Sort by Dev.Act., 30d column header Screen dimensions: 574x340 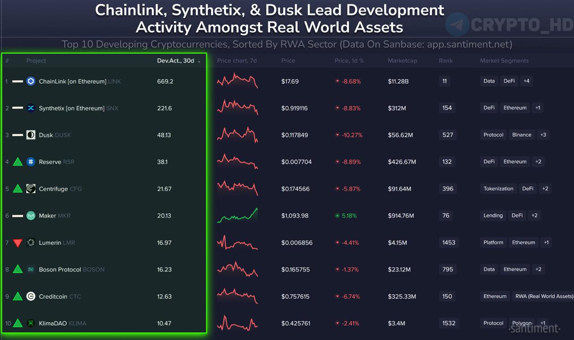(178, 60)
